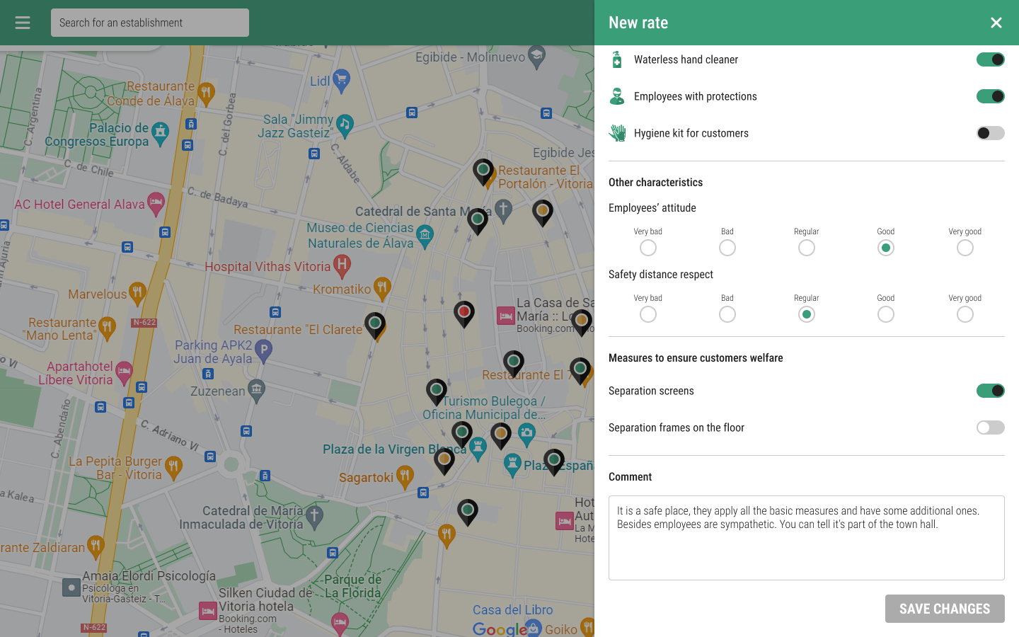Click the AC Hotel General Alava marker
Image resolution: width=1019 pixels, height=637 pixels.
click(x=156, y=205)
